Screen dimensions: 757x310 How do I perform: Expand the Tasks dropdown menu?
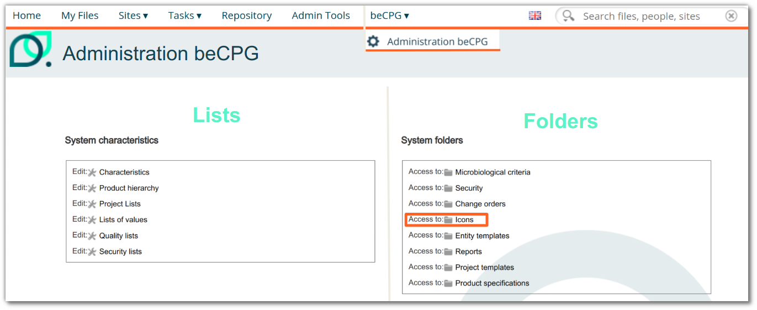coord(184,16)
